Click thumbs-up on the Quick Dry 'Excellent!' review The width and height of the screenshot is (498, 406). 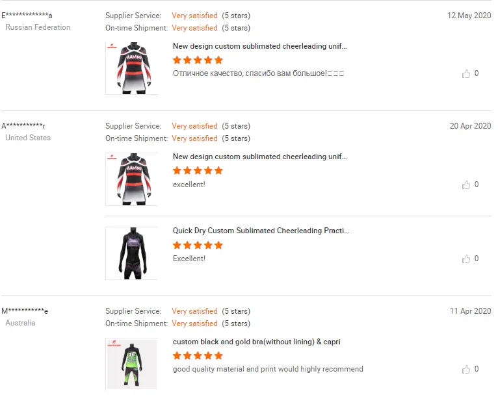(466, 259)
